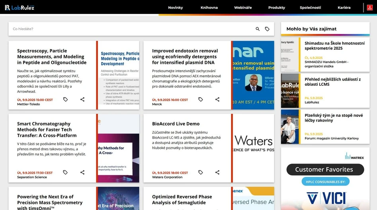Open the Společnosti menu item

coord(310,8)
